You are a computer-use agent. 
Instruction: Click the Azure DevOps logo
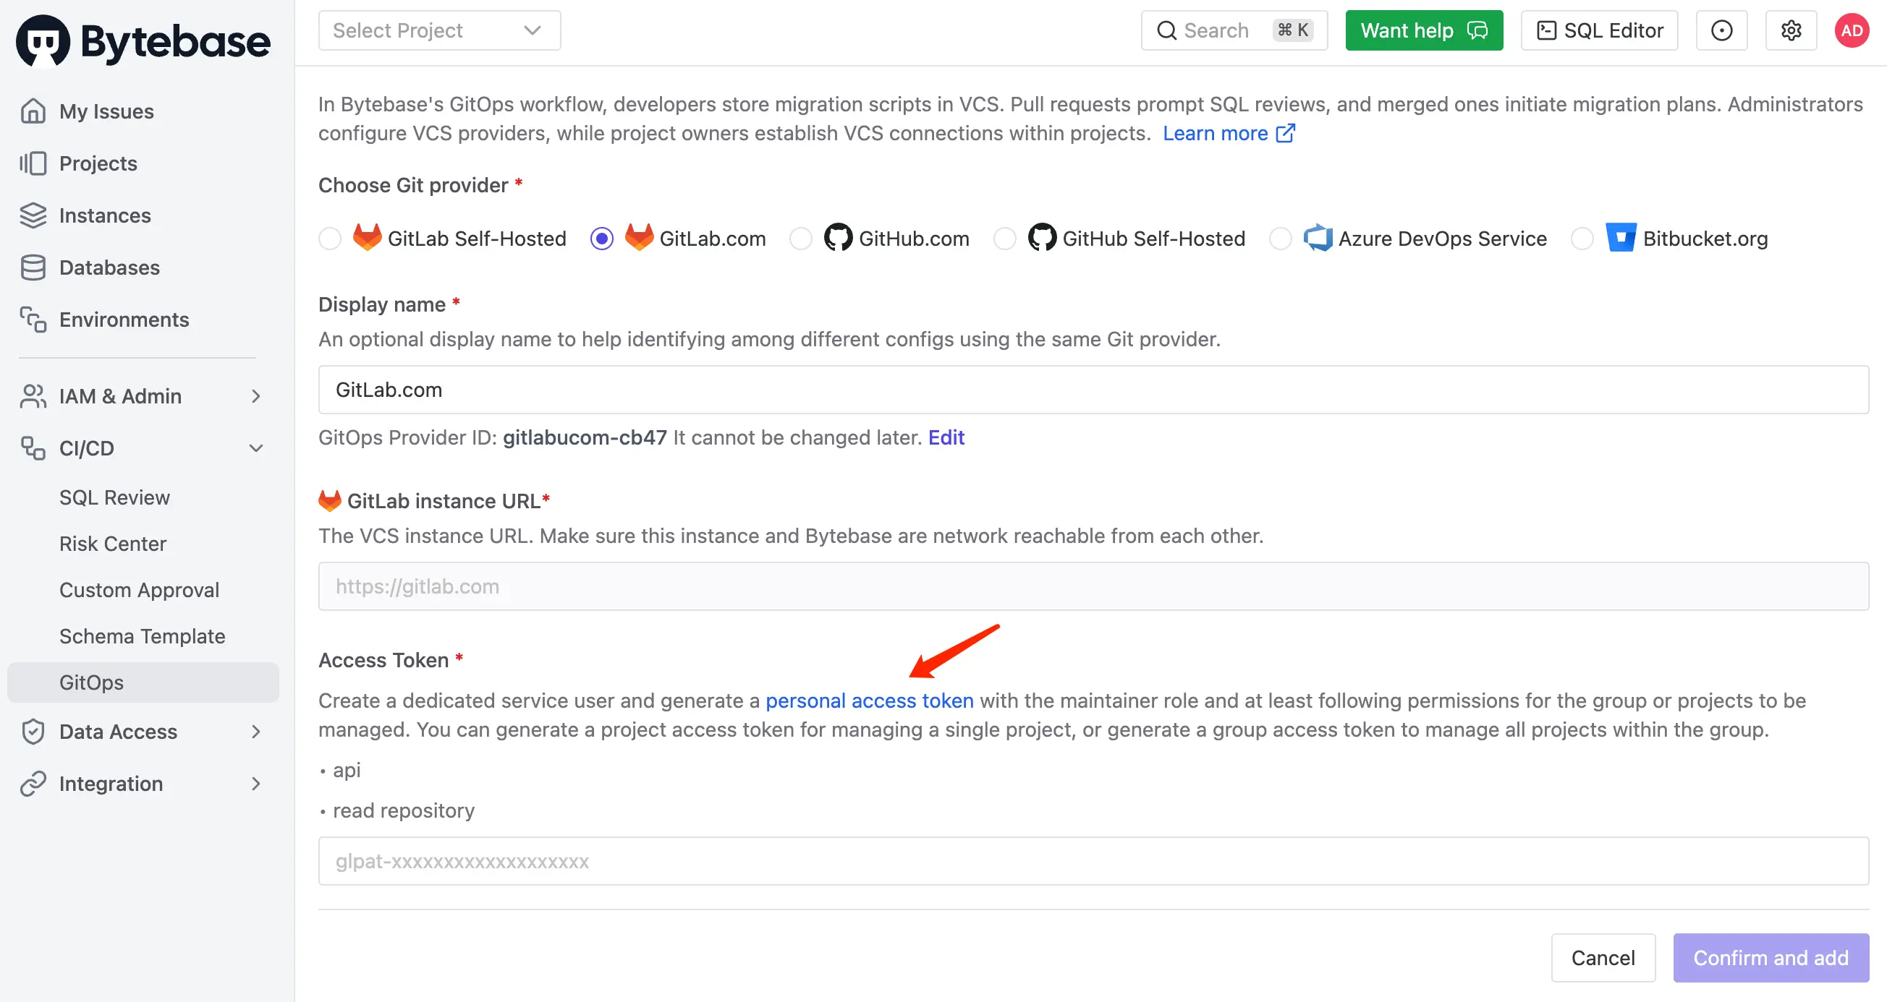(x=1318, y=238)
